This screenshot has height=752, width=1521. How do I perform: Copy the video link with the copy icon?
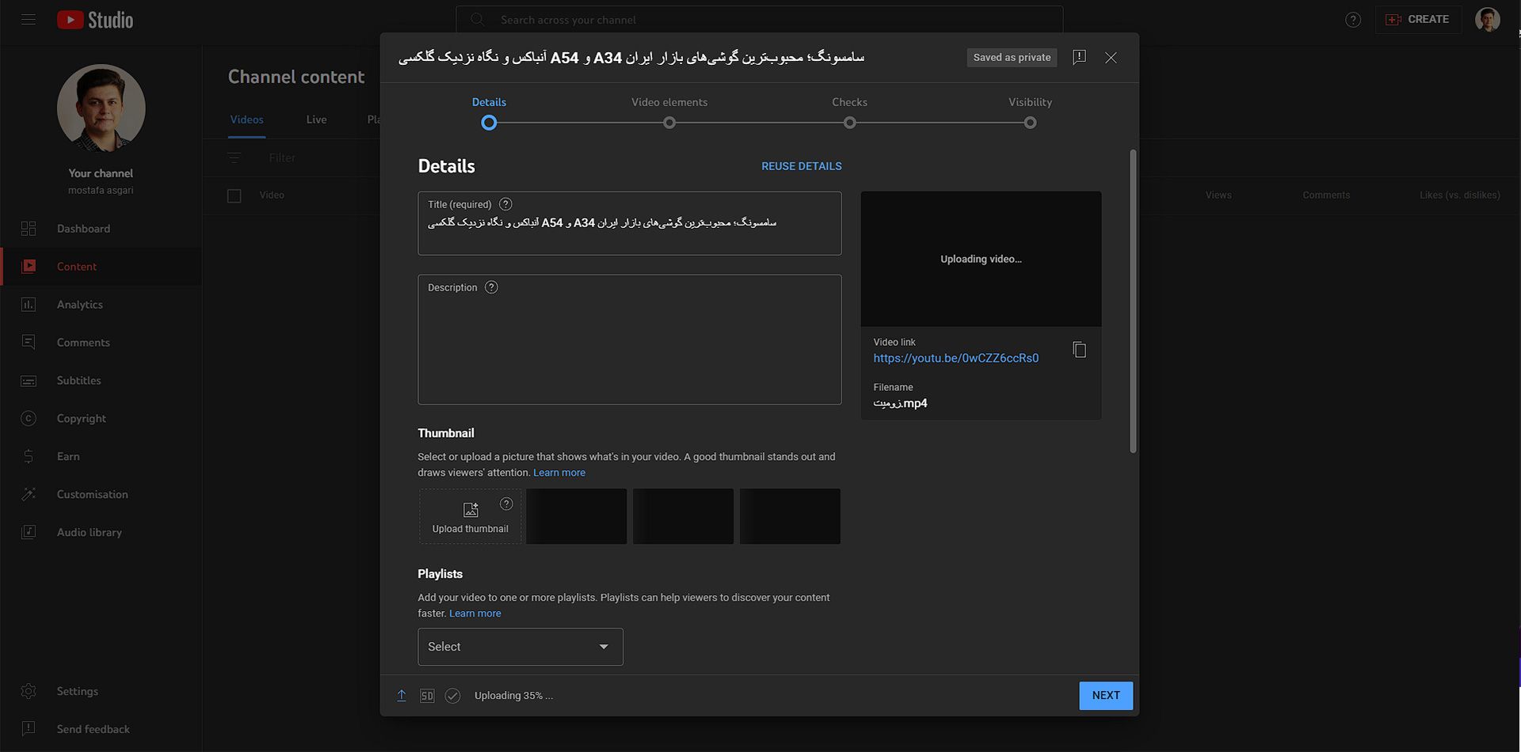click(x=1079, y=350)
